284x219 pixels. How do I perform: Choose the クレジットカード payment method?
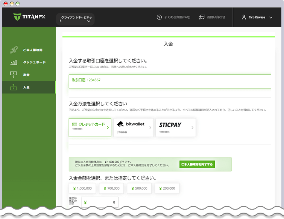pos(90,127)
